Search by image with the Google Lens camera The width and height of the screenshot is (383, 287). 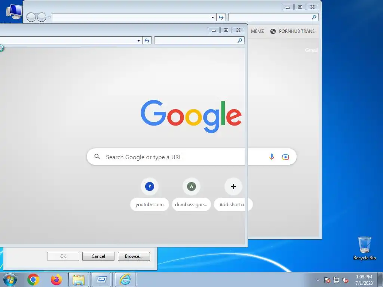(285, 157)
